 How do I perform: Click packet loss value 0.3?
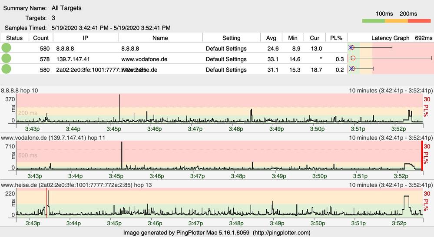(x=340, y=59)
